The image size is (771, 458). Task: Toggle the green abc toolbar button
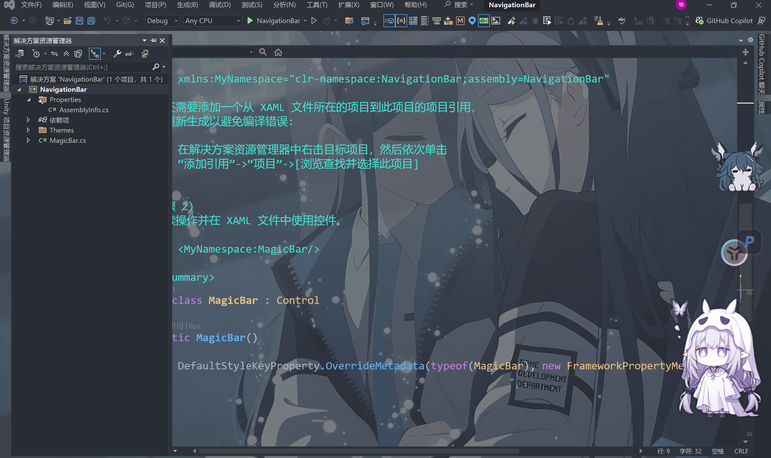pos(484,21)
